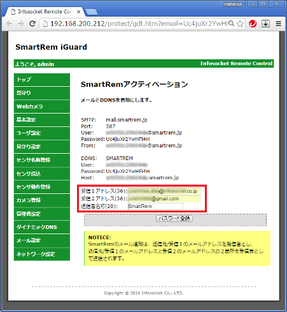The height and width of the screenshot is (312, 287).
Task: Click the SMTP server text mail.smartrem.jp
Action: click(127, 120)
